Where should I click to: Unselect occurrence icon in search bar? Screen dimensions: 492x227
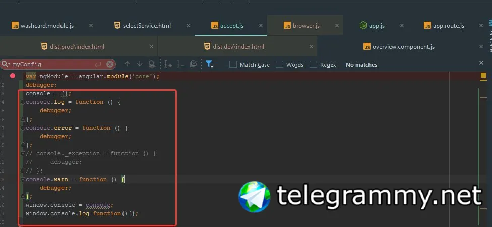click(181, 64)
